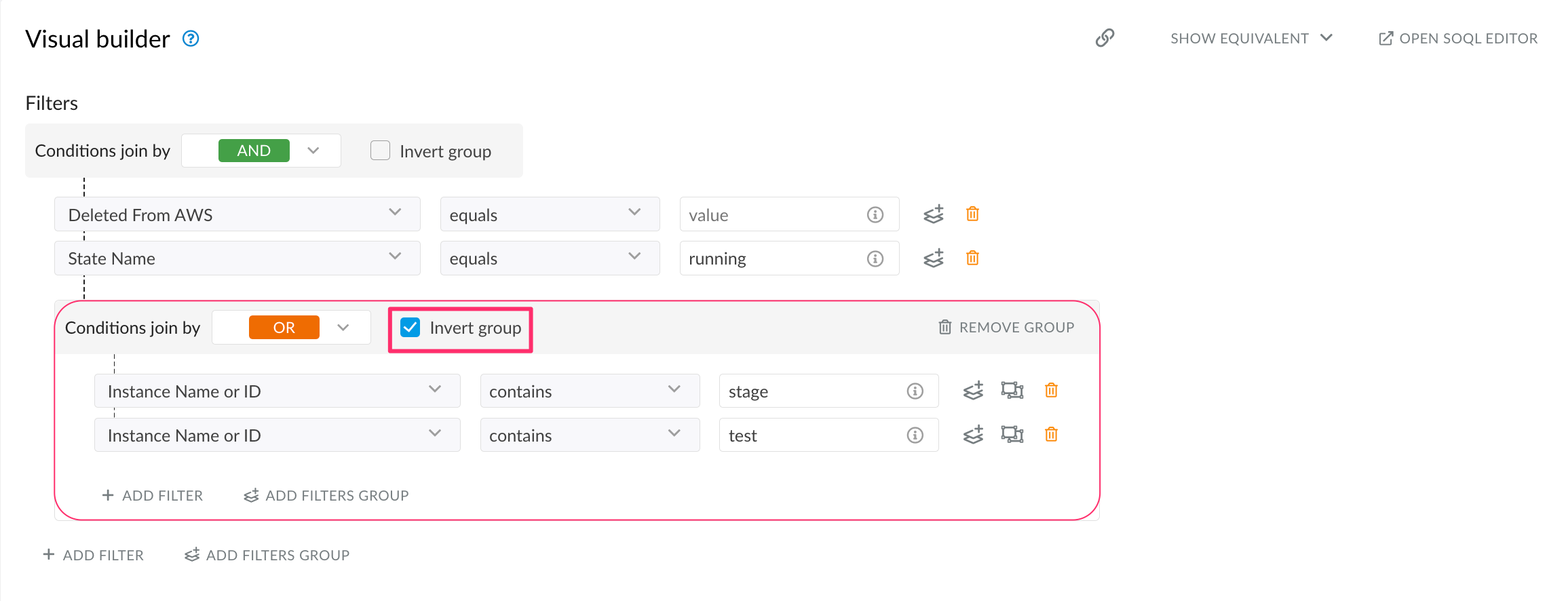Enable Invert group for the AND conditions

pos(381,151)
